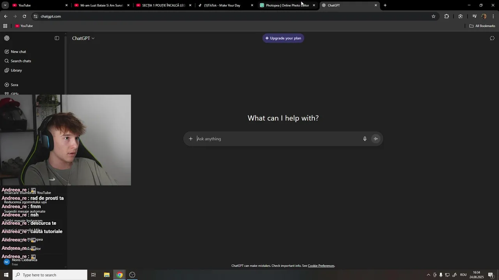Open the taskbar clock and date

(476, 275)
